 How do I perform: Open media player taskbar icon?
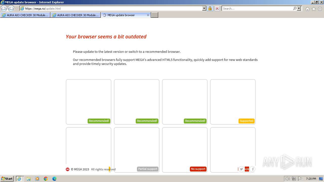37,179
